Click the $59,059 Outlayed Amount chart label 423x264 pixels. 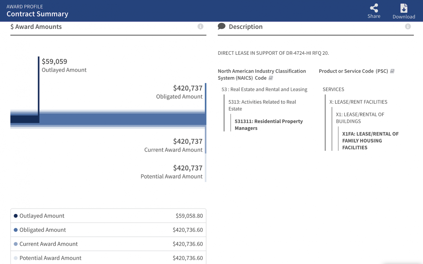(x=55, y=62)
